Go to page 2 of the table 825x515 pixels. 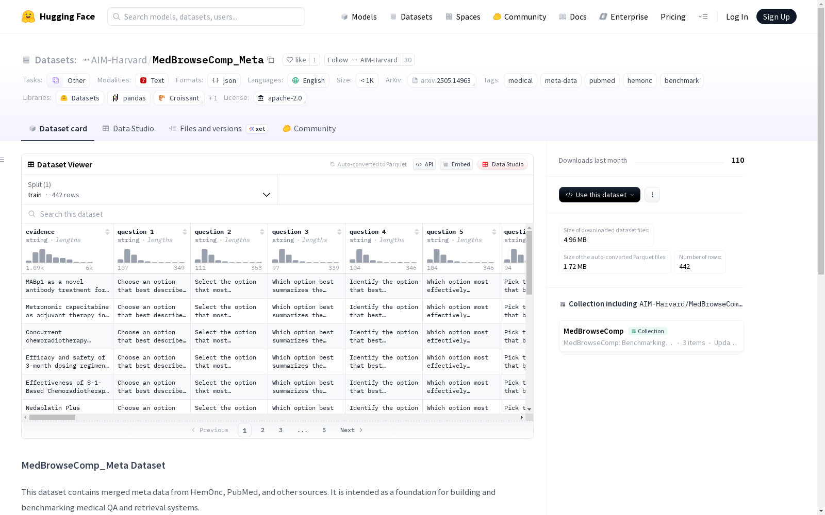(x=263, y=430)
